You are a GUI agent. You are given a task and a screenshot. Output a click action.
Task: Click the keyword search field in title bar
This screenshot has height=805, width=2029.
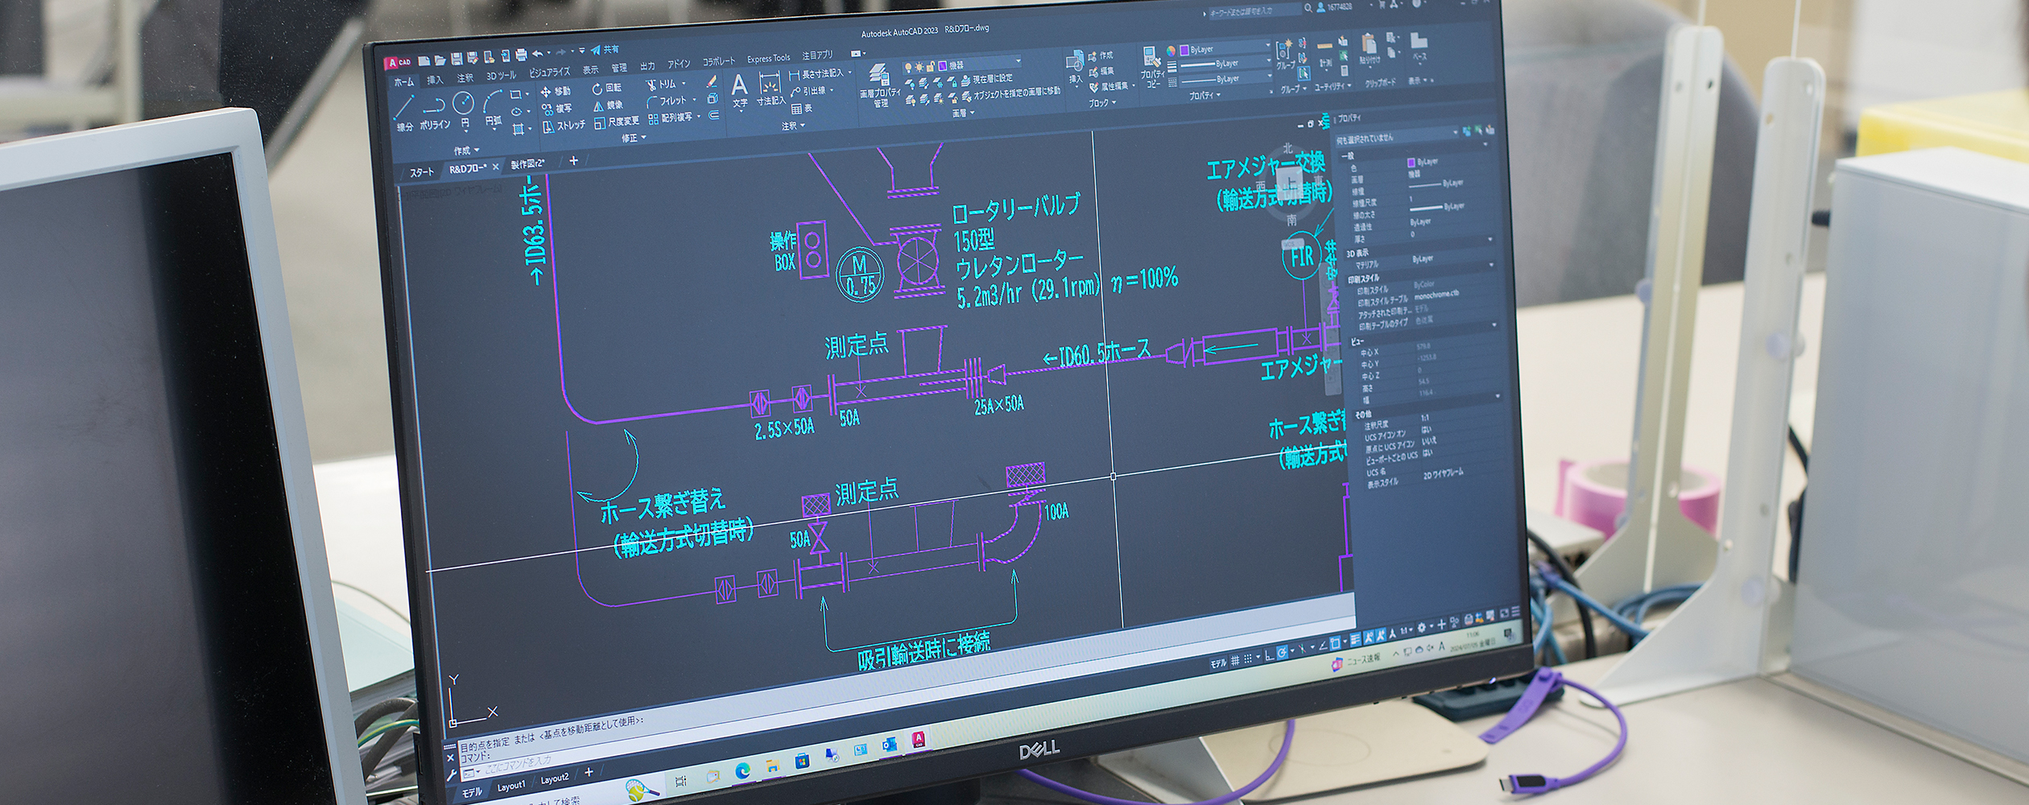pyautogui.click(x=1254, y=11)
